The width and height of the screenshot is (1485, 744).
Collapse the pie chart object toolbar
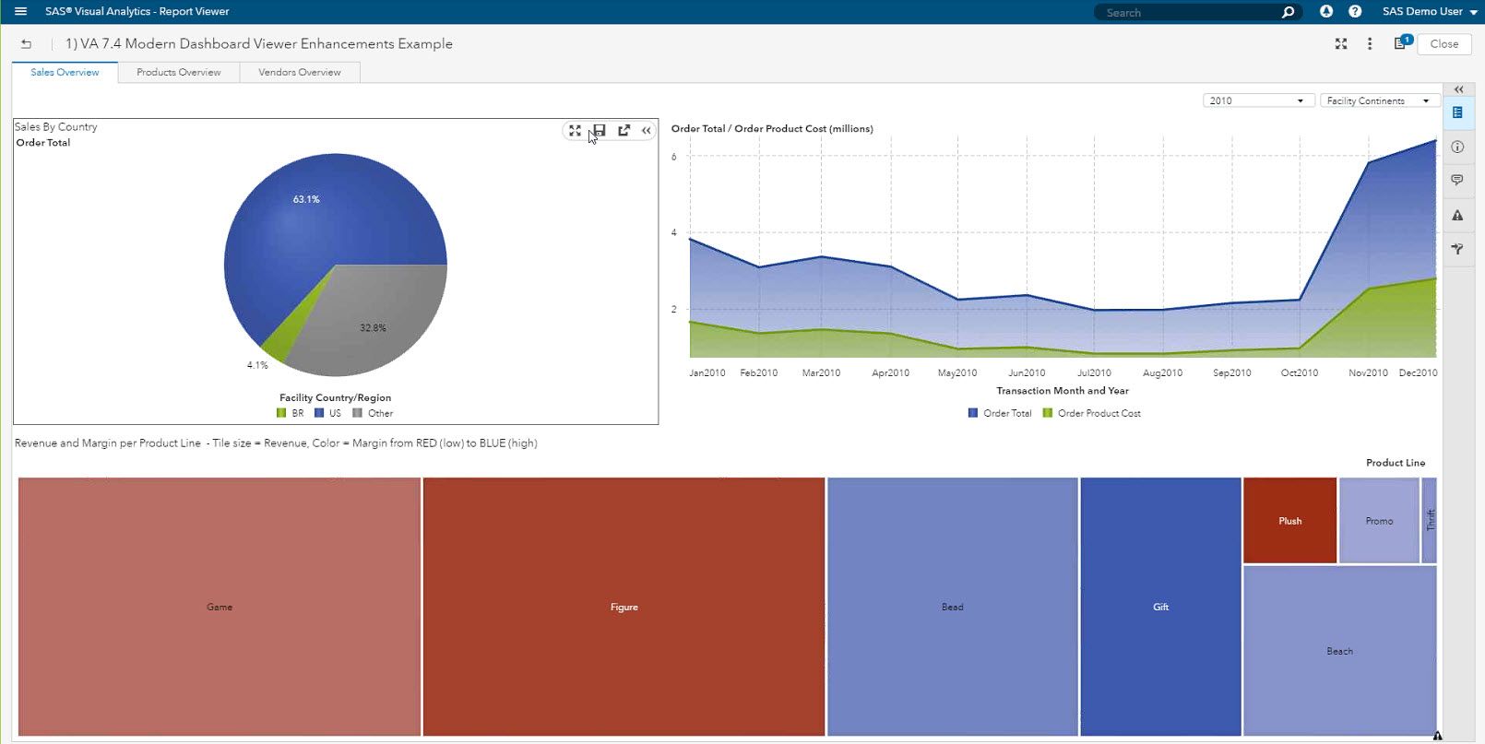click(647, 131)
